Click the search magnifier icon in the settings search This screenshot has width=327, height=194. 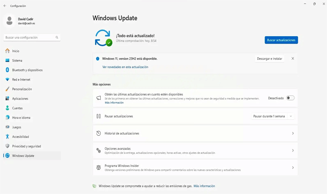[57, 38]
